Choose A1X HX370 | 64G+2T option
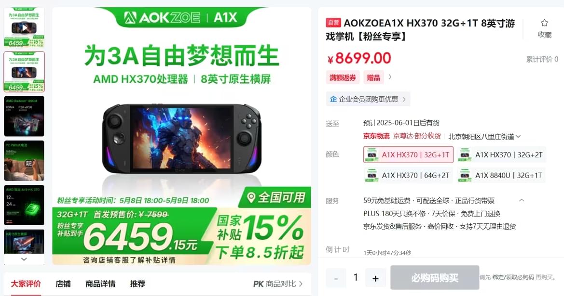This screenshot has width=564, height=296. tap(408, 176)
